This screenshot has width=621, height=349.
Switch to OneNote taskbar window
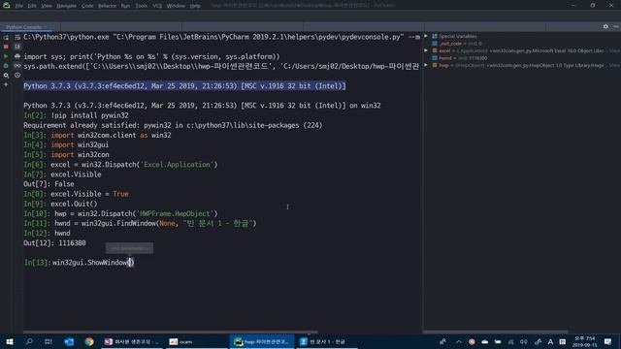132,341
